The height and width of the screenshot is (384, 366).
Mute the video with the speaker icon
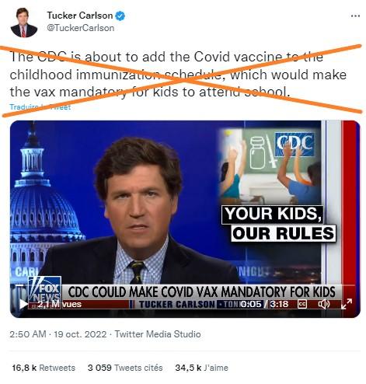click(324, 304)
